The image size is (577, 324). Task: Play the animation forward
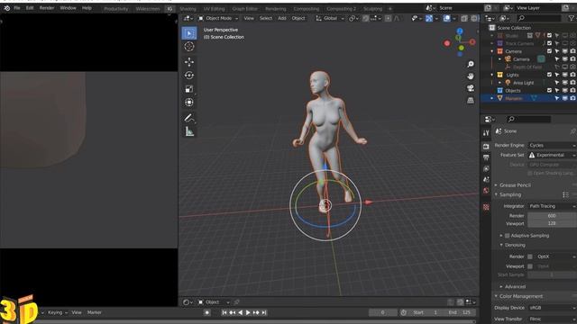(x=248, y=312)
